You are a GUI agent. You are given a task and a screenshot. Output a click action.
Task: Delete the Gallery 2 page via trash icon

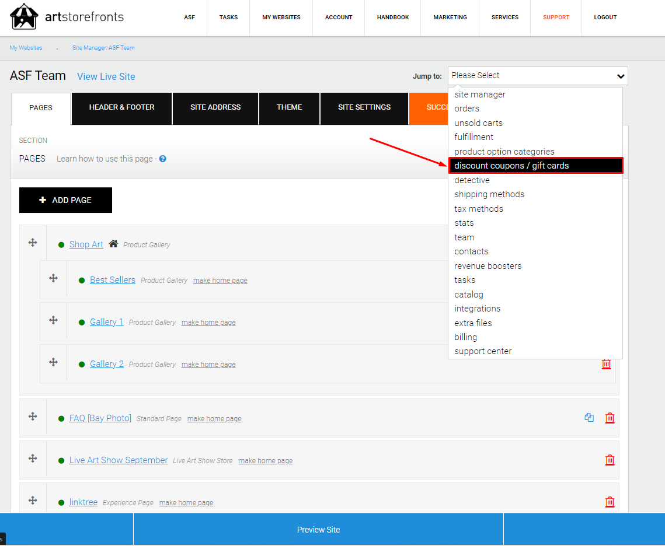point(607,364)
